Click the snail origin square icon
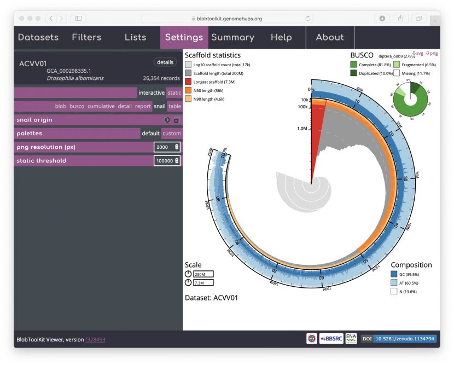454x365 pixels. tap(176, 120)
